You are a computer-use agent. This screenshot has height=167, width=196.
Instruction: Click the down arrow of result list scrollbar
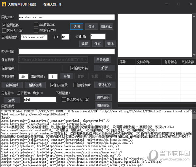click(x=194, y=55)
